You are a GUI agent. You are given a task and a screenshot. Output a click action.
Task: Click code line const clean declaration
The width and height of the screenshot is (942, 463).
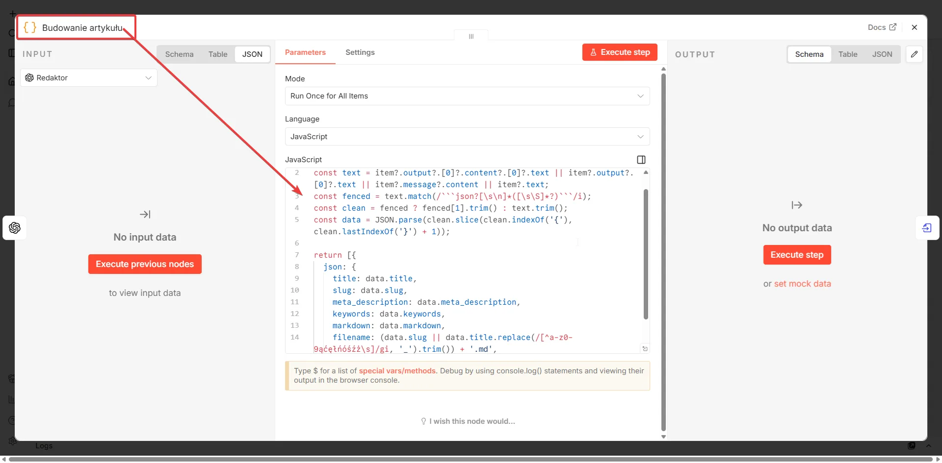440,208
